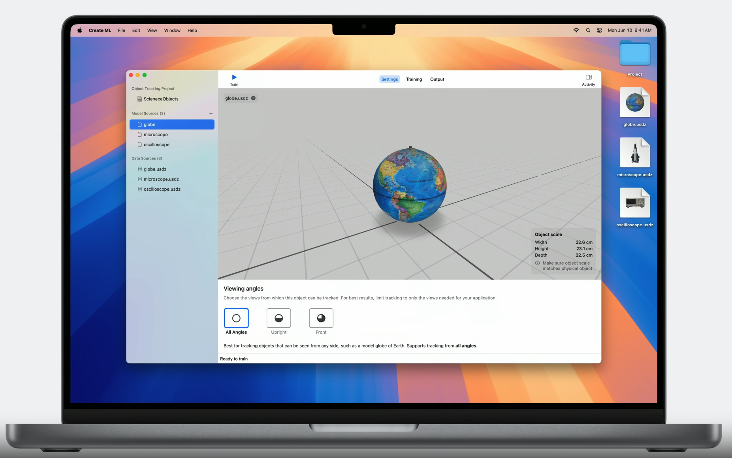The image size is (732, 458).
Task: Close the Create ML window
Action: coord(131,75)
